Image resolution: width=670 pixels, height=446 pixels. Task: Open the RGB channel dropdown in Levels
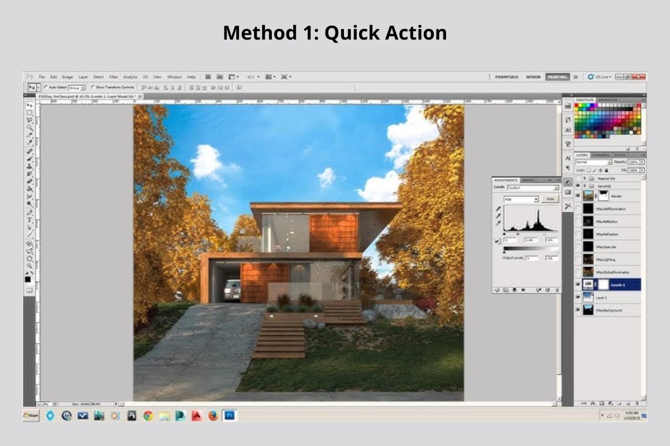click(x=521, y=199)
